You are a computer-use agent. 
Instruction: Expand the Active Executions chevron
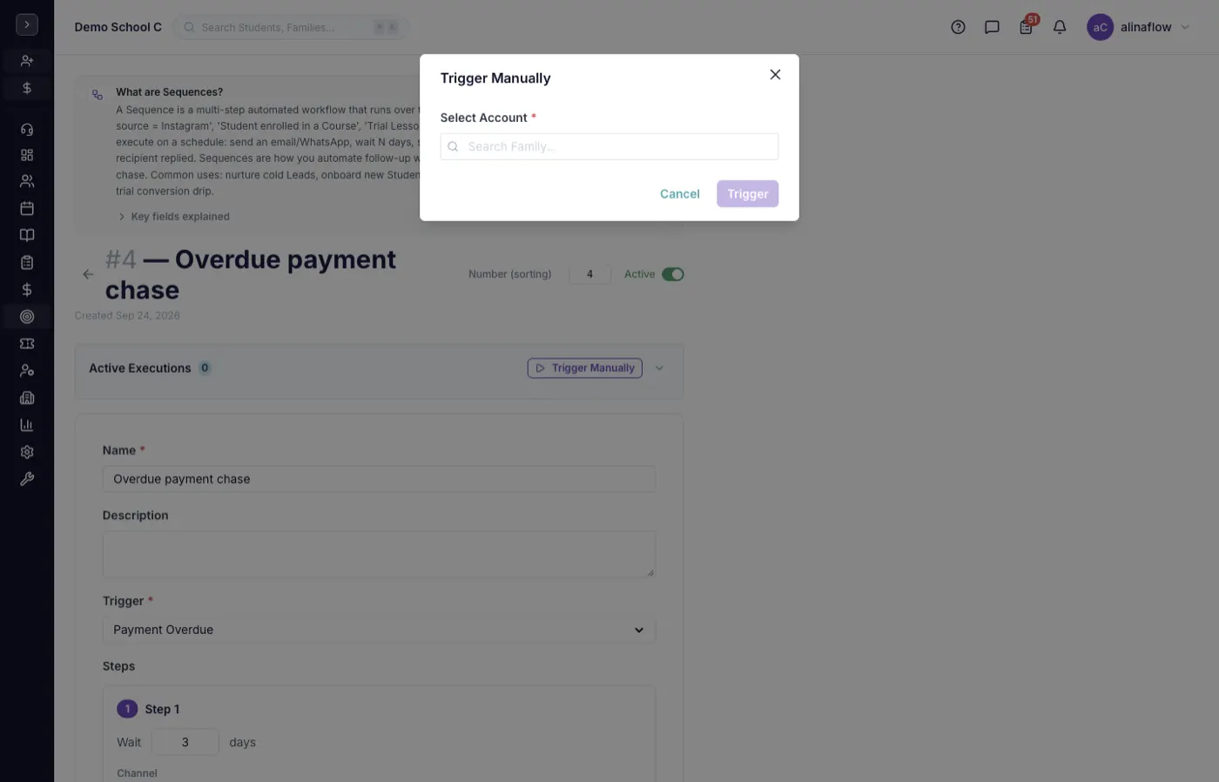click(x=659, y=368)
